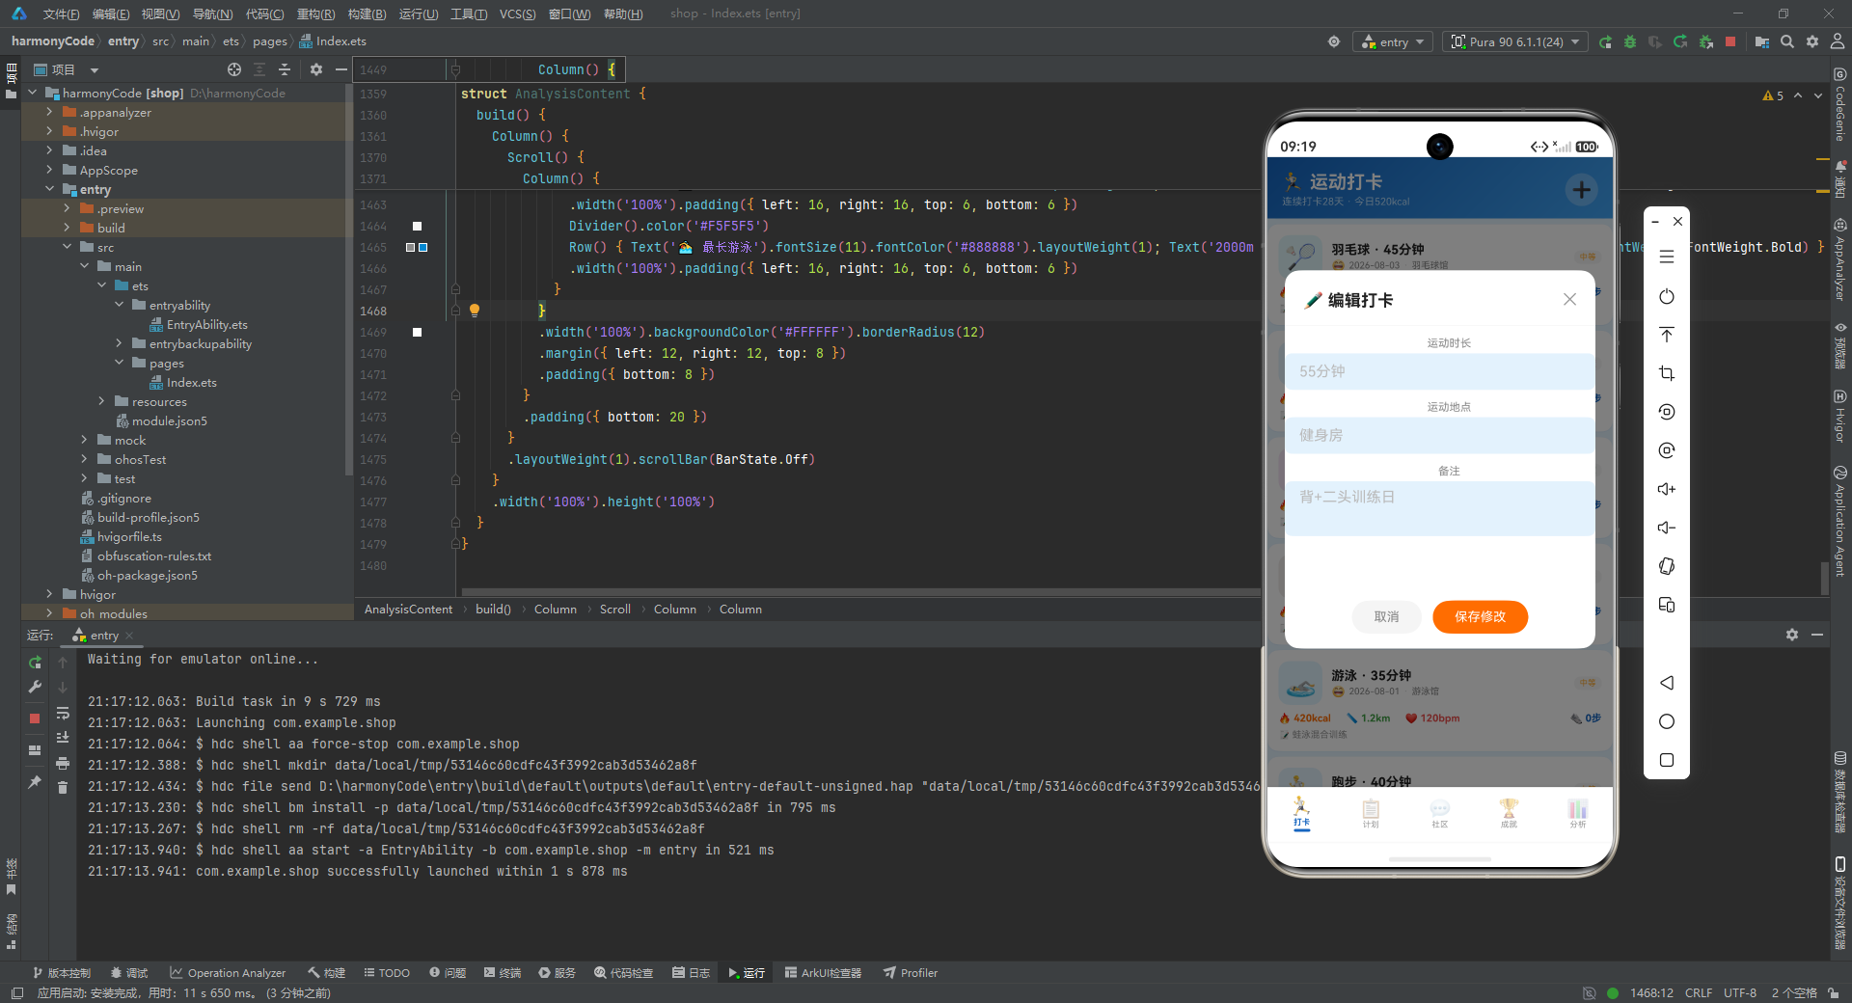Tap emulator Recents square button
The height and width of the screenshot is (1003, 1852).
pyautogui.click(x=1667, y=760)
